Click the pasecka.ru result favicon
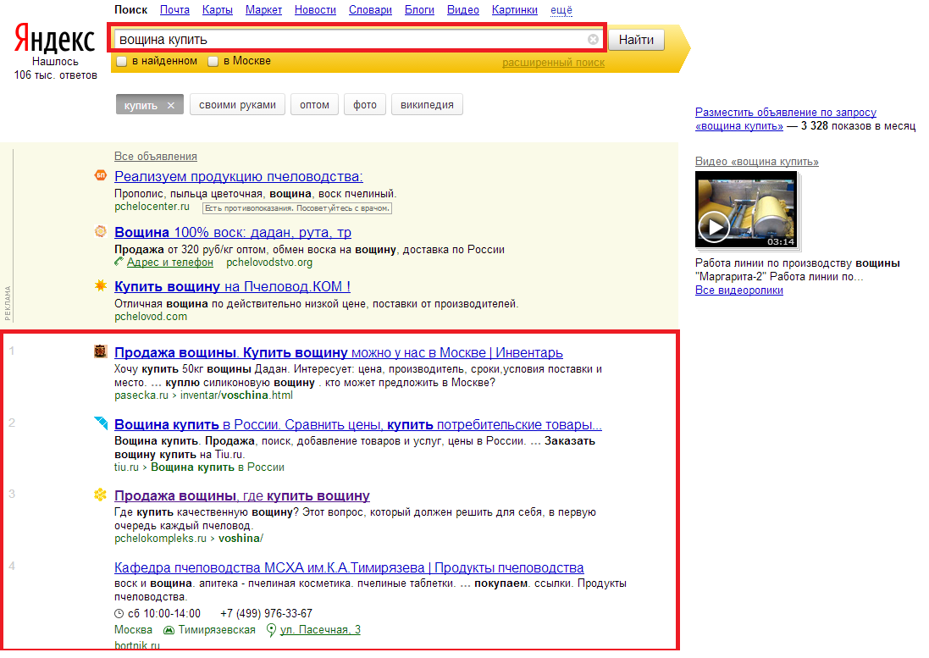Viewport: 929px width, 658px height. pyautogui.click(x=100, y=352)
